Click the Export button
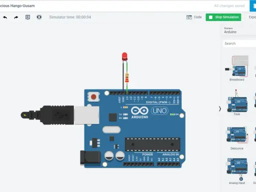 pyautogui.click(x=252, y=17)
